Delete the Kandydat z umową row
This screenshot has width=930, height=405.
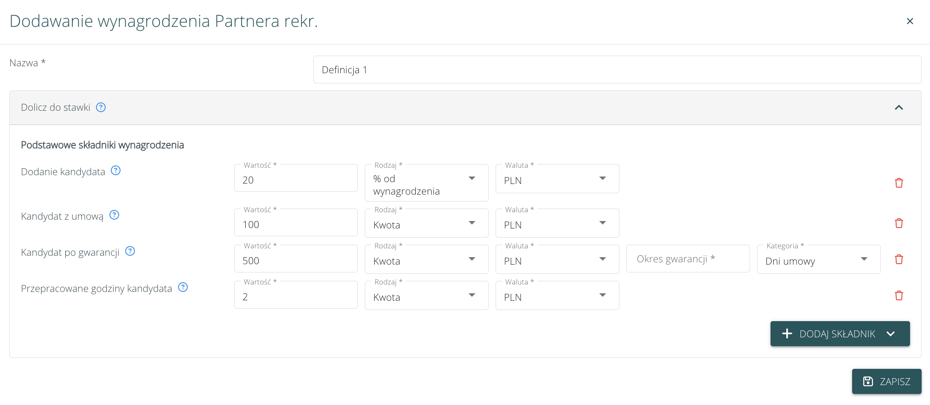[898, 223]
